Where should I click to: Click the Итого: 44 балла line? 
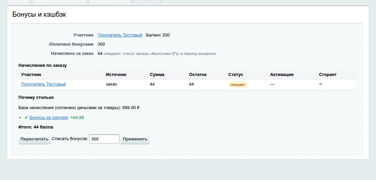click(36, 127)
